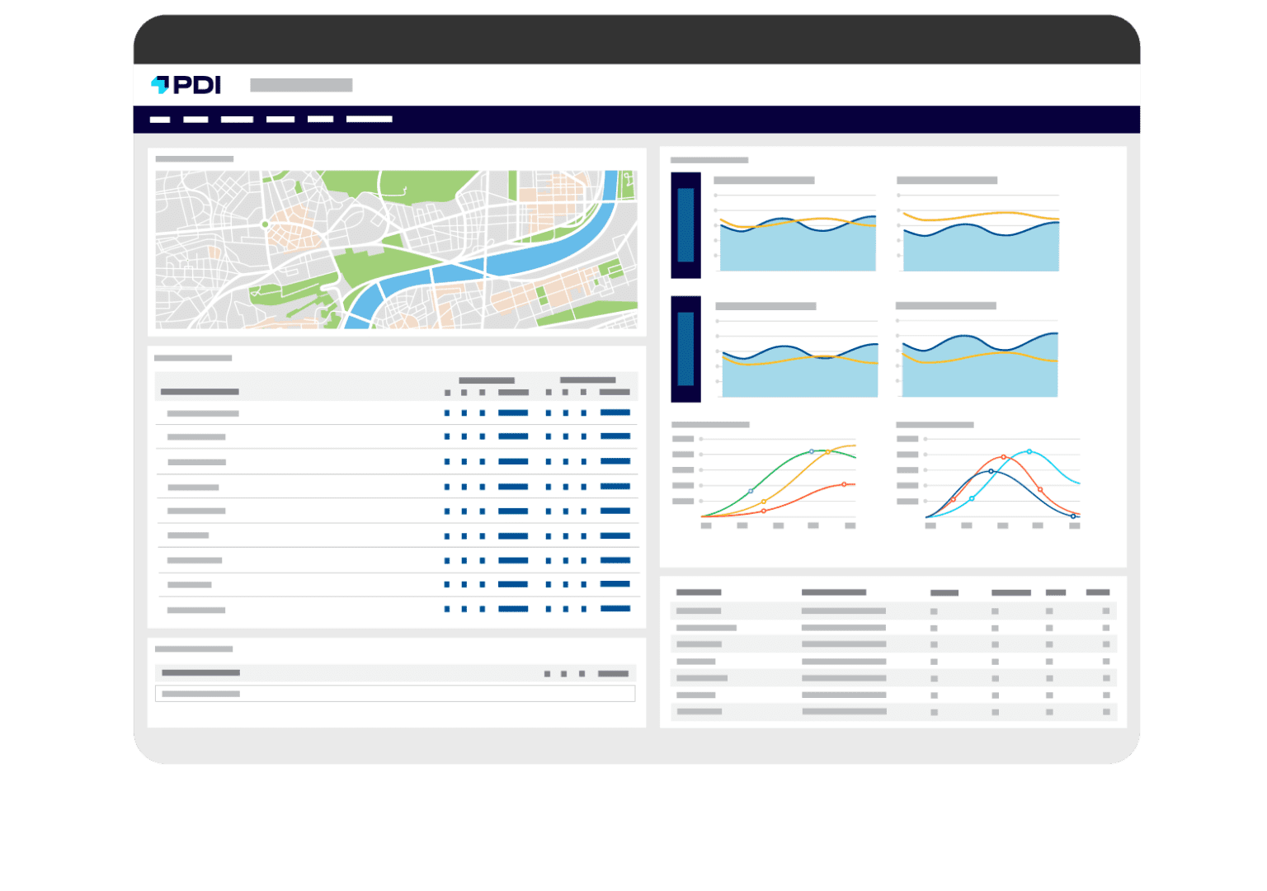Click the cyan peak marker on the bell-curve chart

(1029, 451)
